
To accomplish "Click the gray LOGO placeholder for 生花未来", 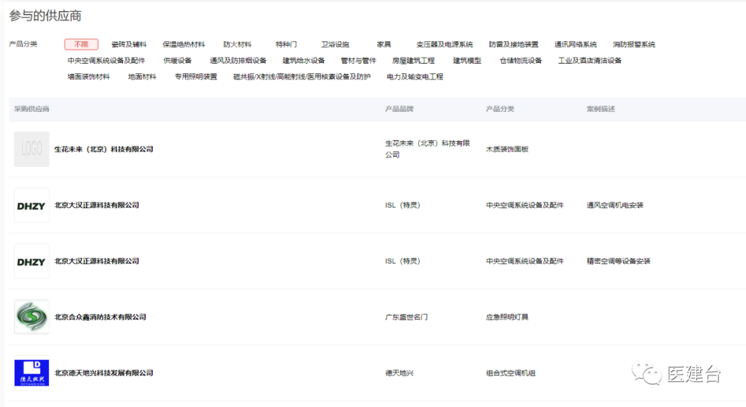I will click(31, 149).
